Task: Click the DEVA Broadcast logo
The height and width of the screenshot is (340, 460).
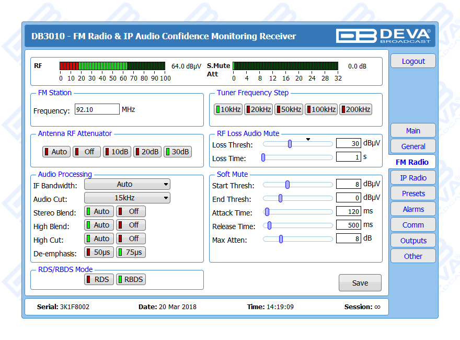Action: click(383, 36)
